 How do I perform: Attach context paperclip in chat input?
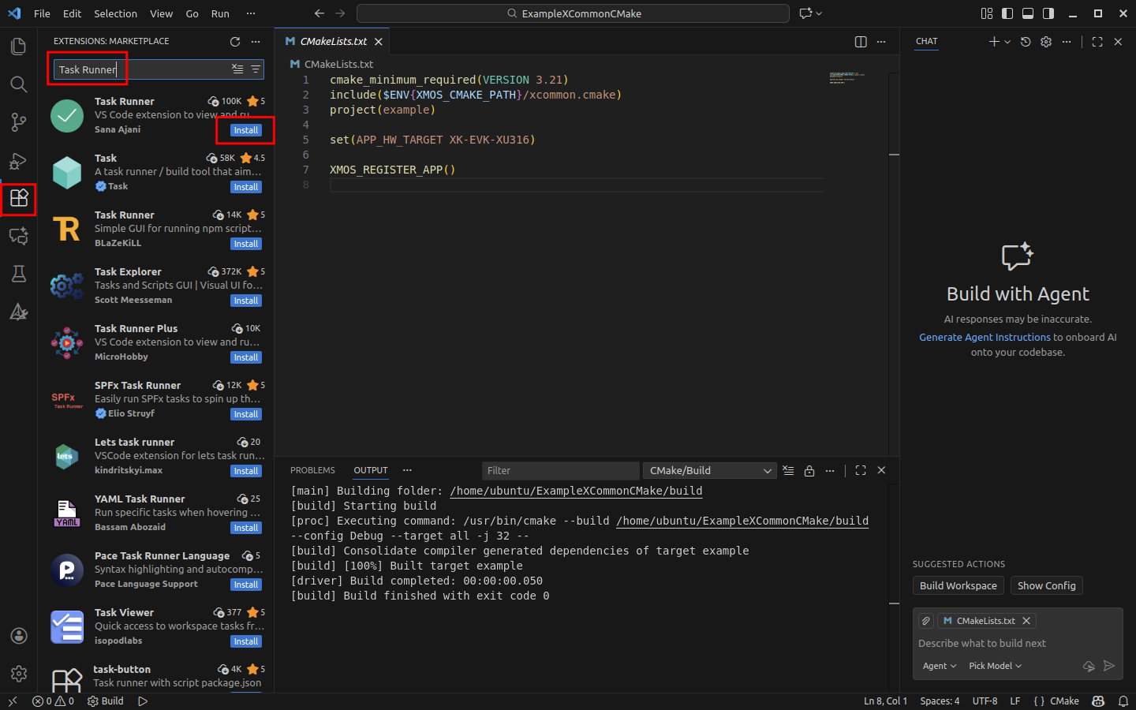point(926,621)
